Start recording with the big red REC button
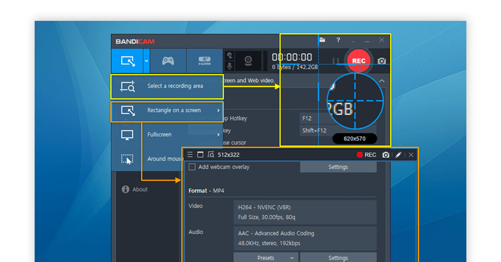This screenshot has width=501, height=262. tap(359, 61)
